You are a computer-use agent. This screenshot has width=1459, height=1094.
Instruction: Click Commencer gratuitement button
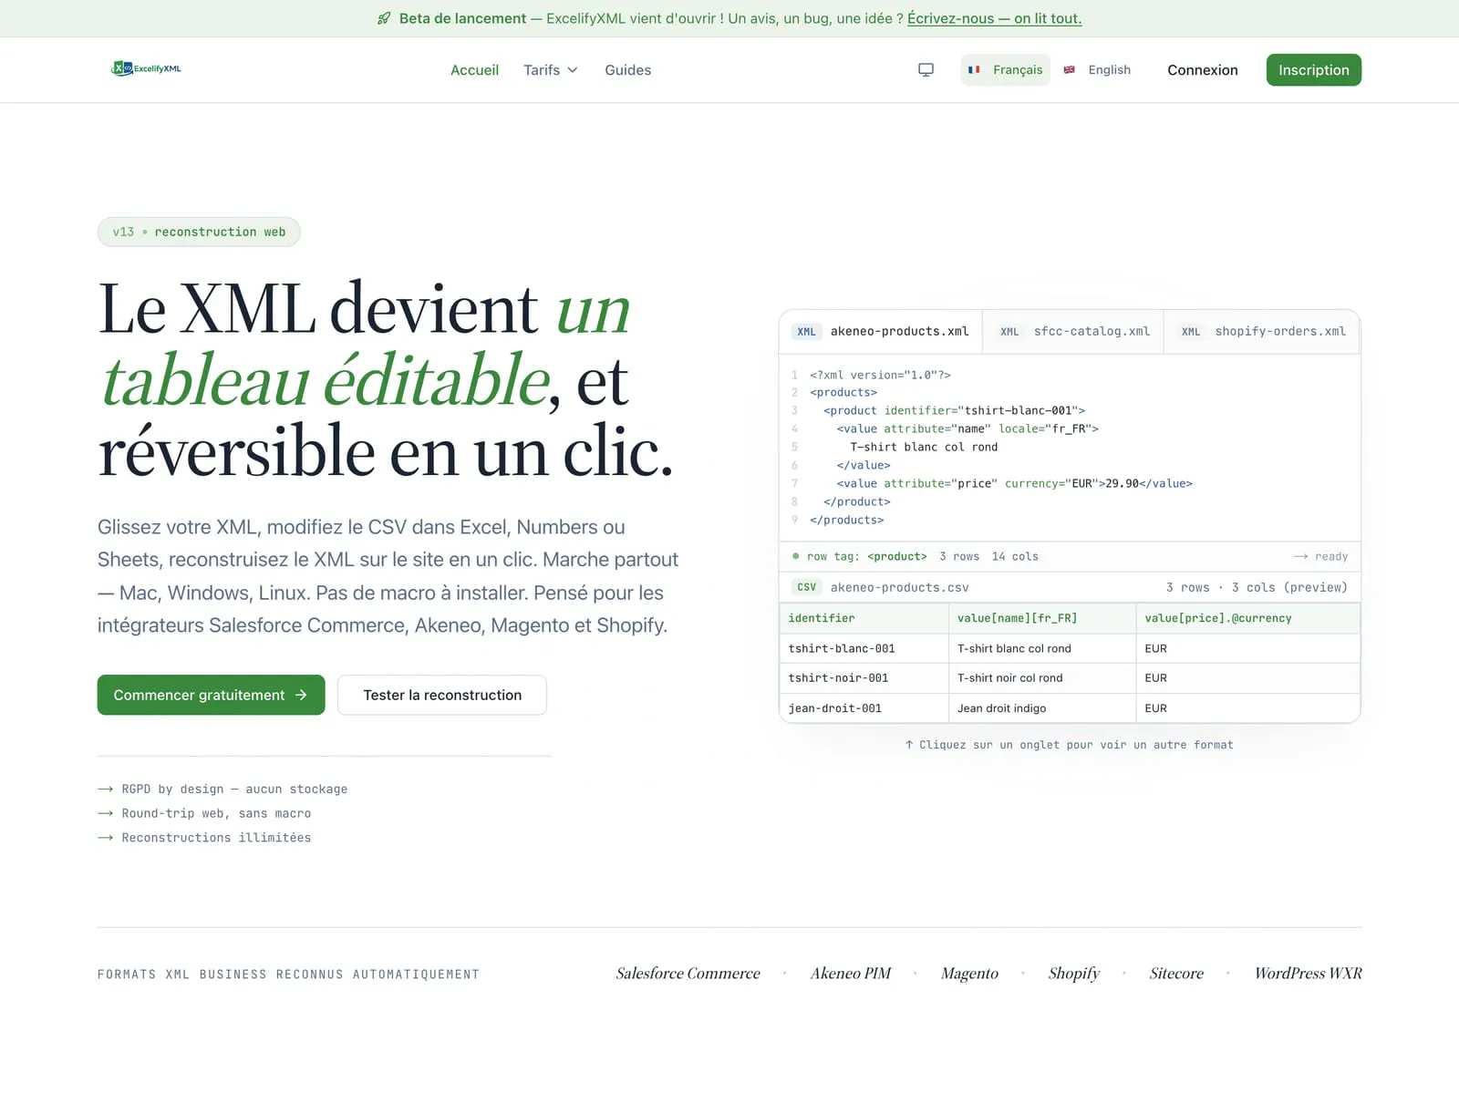coord(211,695)
